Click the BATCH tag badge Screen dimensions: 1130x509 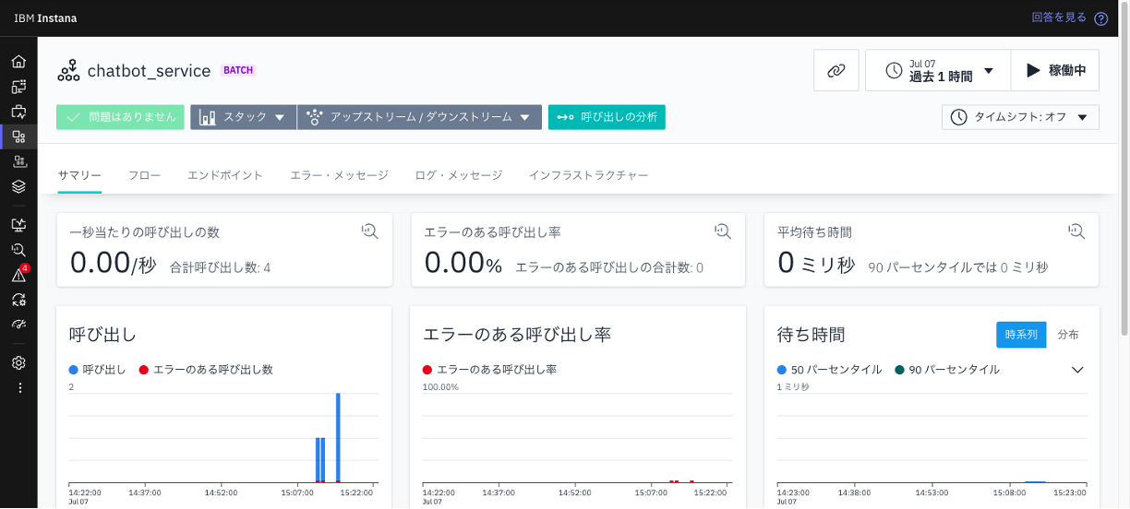[x=238, y=70]
